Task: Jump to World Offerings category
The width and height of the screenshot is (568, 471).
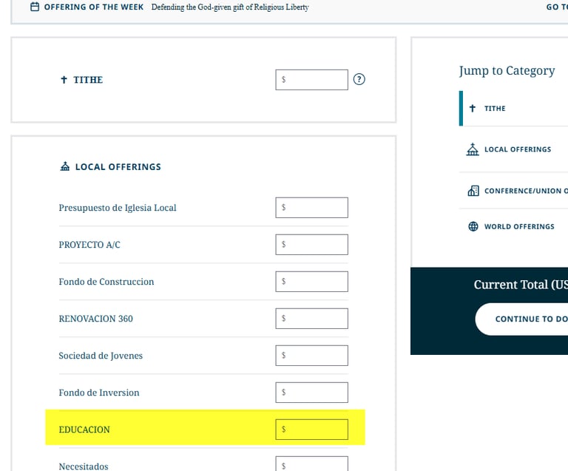Action: 518,226
